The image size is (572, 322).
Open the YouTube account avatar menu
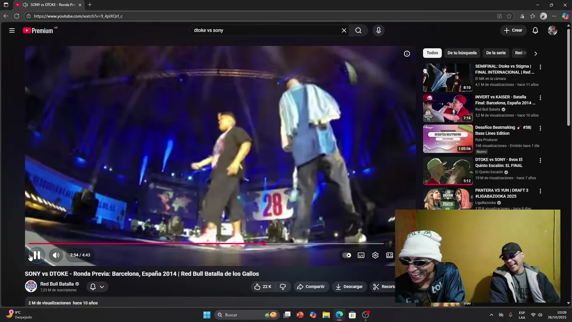(553, 30)
